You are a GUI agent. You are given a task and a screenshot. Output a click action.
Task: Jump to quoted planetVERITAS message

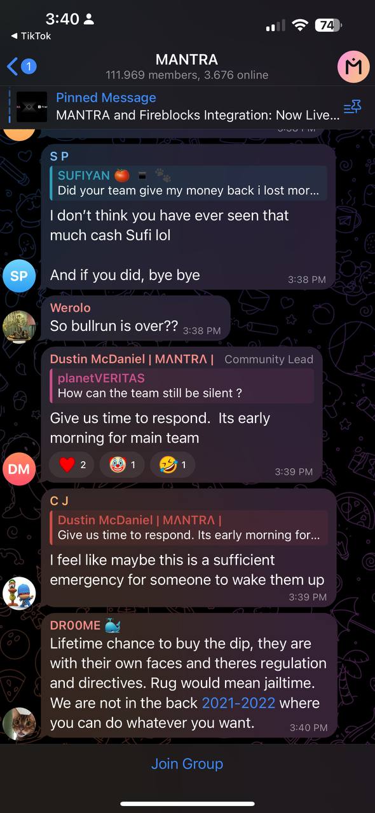click(x=182, y=386)
